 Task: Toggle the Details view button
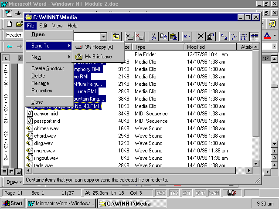(x=255, y=37)
